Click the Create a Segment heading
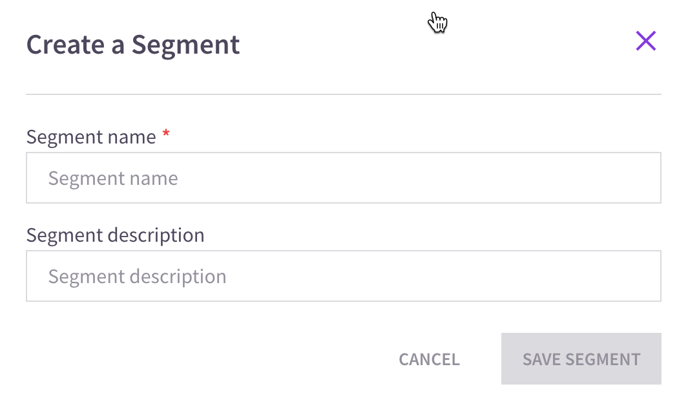 (x=133, y=45)
